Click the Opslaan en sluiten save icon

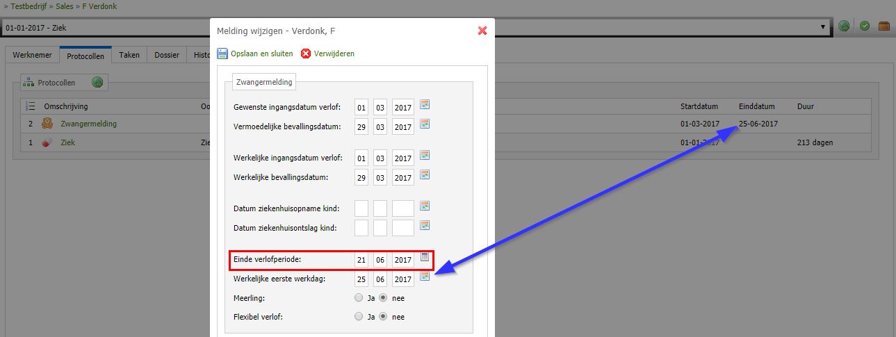pyautogui.click(x=222, y=54)
